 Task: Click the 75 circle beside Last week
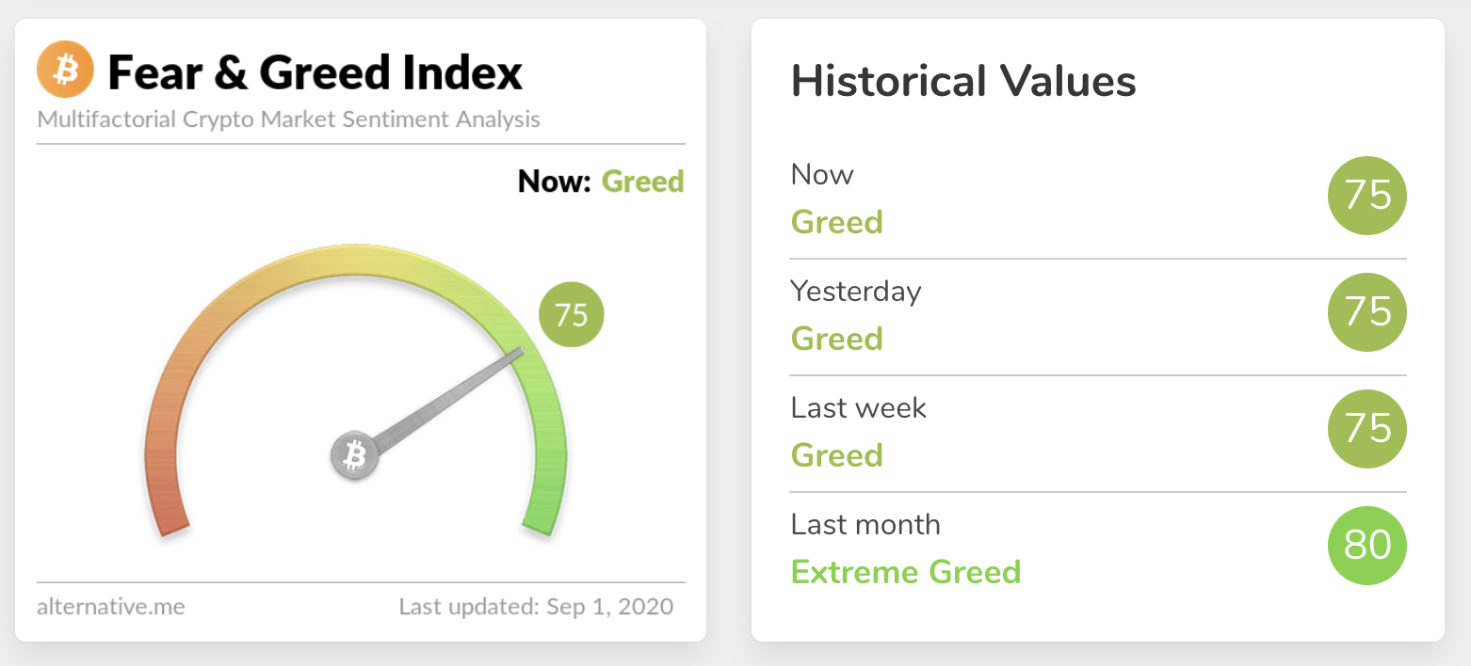tap(1366, 429)
